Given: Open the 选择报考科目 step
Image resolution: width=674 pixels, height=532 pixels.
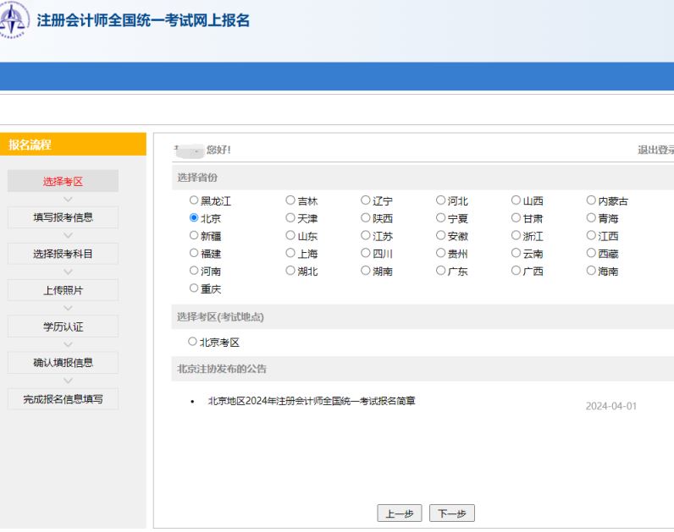Looking at the screenshot, I should [63, 254].
